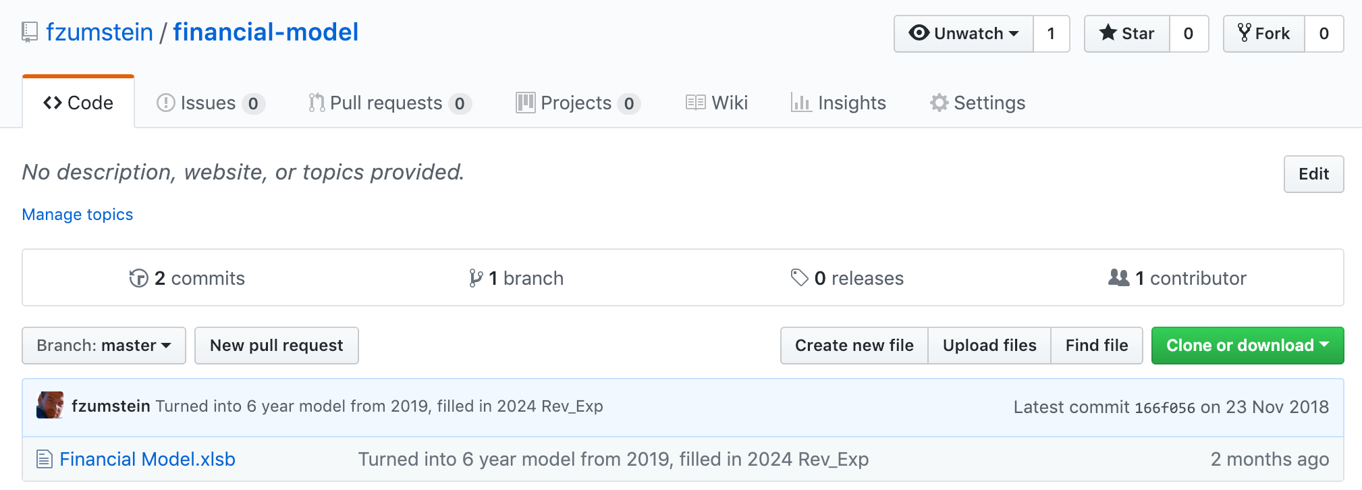Viewport: 1362px width, 490px height.
Task: Click the Insights bar graph icon
Action: [x=800, y=103]
